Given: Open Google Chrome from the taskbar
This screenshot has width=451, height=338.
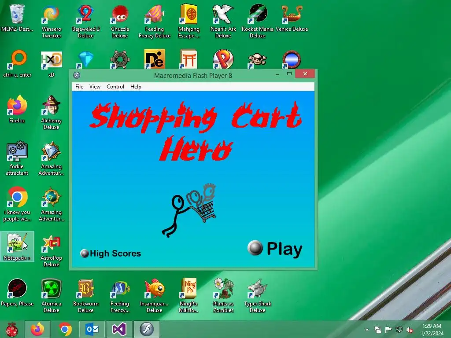Looking at the screenshot, I should (65, 329).
